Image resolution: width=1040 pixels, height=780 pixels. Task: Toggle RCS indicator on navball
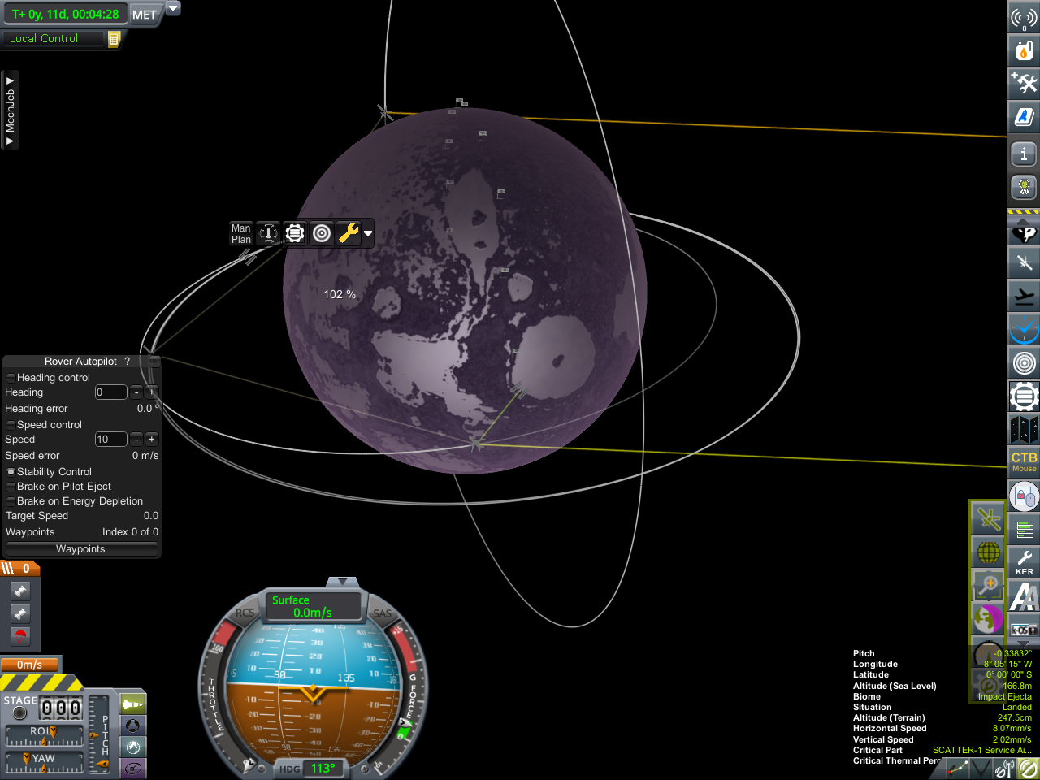click(x=245, y=613)
